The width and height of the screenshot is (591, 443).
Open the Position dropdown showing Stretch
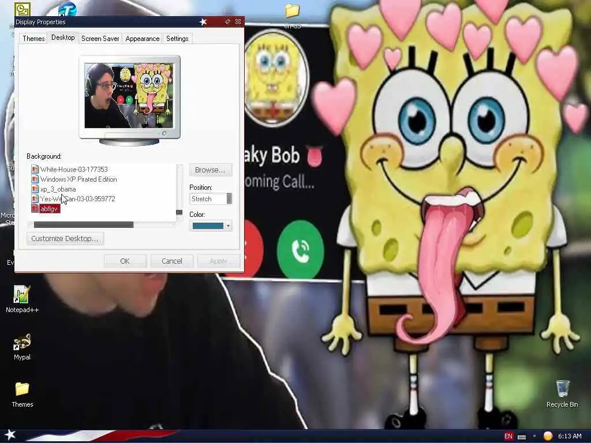click(x=210, y=198)
